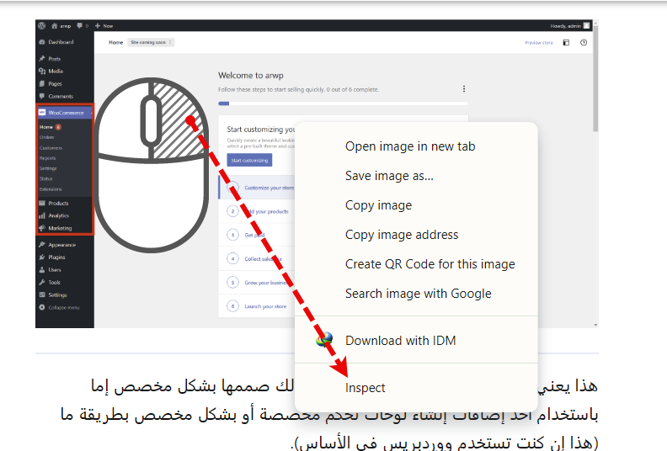Click the + New admin bar item

(104, 26)
